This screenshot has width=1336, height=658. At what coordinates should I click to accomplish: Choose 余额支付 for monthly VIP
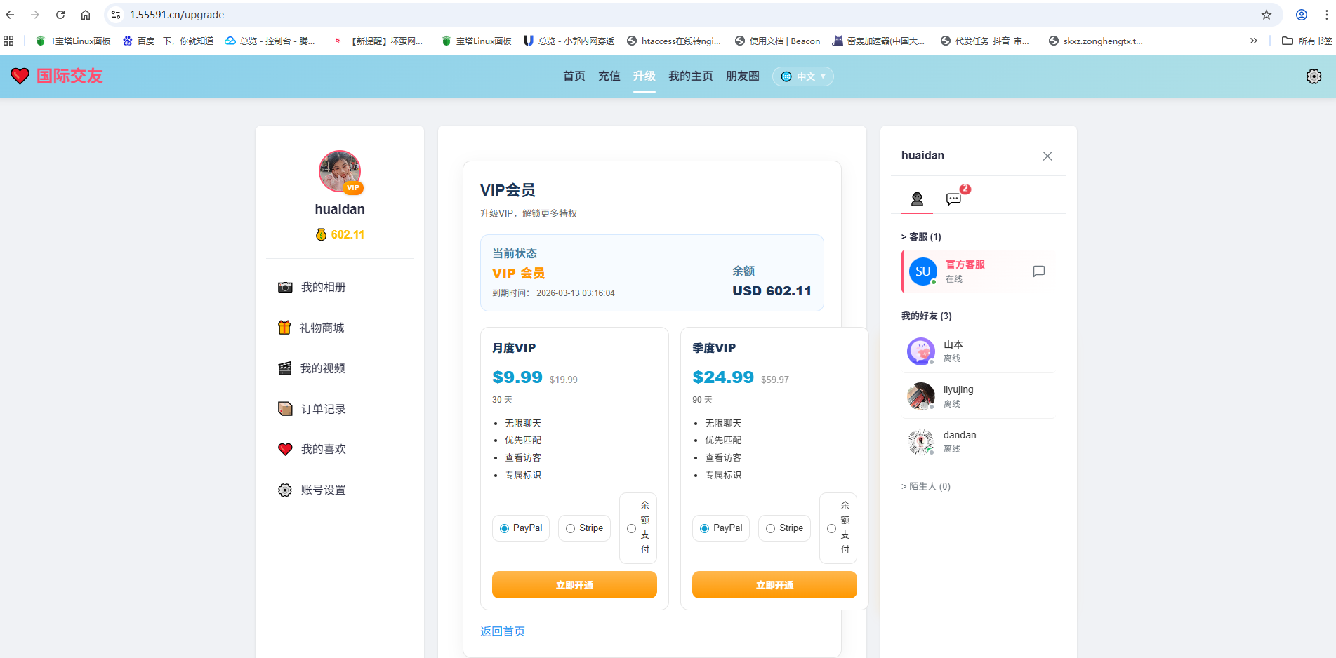(x=632, y=528)
